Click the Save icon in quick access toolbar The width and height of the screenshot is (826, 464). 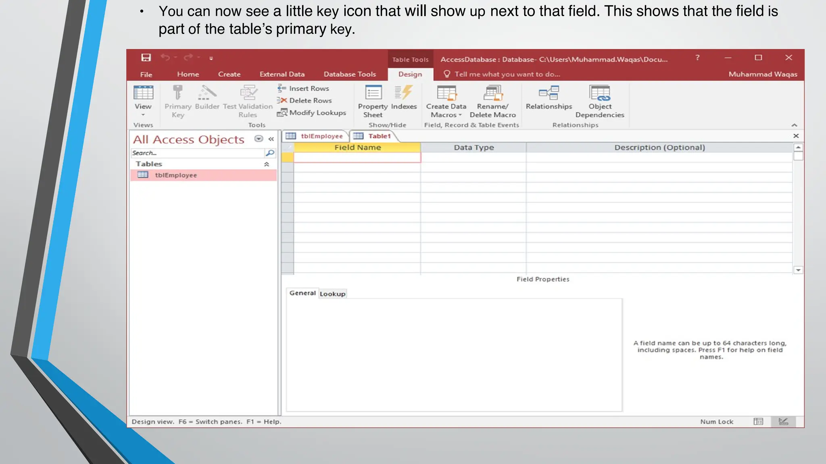tap(146, 58)
